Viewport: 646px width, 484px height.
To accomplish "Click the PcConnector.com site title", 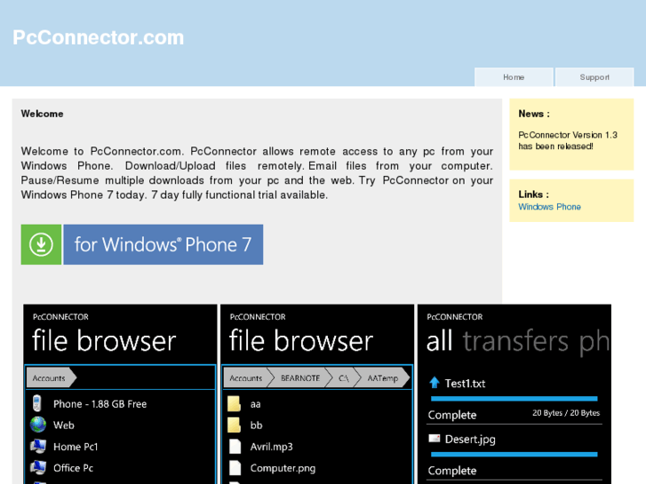I will point(98,37).
